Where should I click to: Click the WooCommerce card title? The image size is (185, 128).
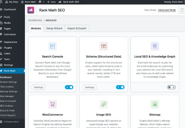pos(53,115)
